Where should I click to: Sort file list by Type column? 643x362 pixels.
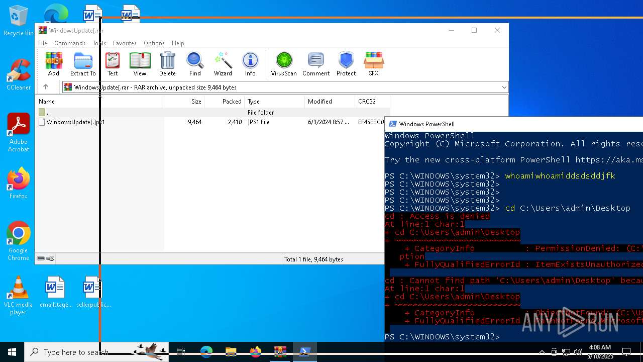click(x=275, y=102)
